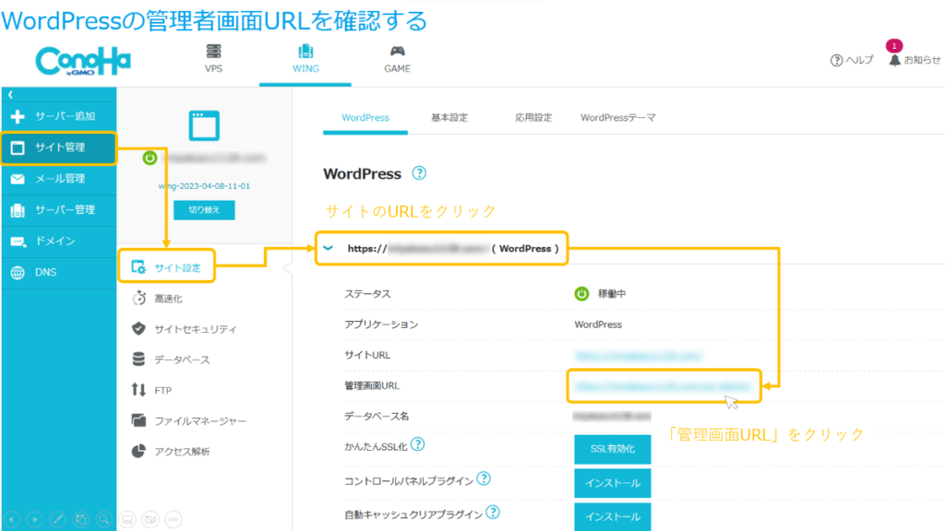
Task: Click the server name wing-2023-04-08-11-01
Action: pyautogui.click(x=204, y=186)
